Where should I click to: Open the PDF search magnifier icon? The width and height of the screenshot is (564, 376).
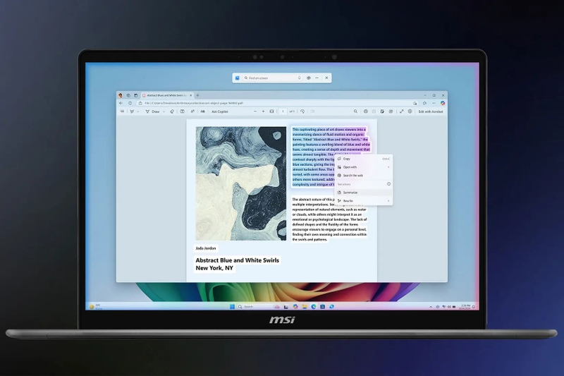tap(355, 111)
